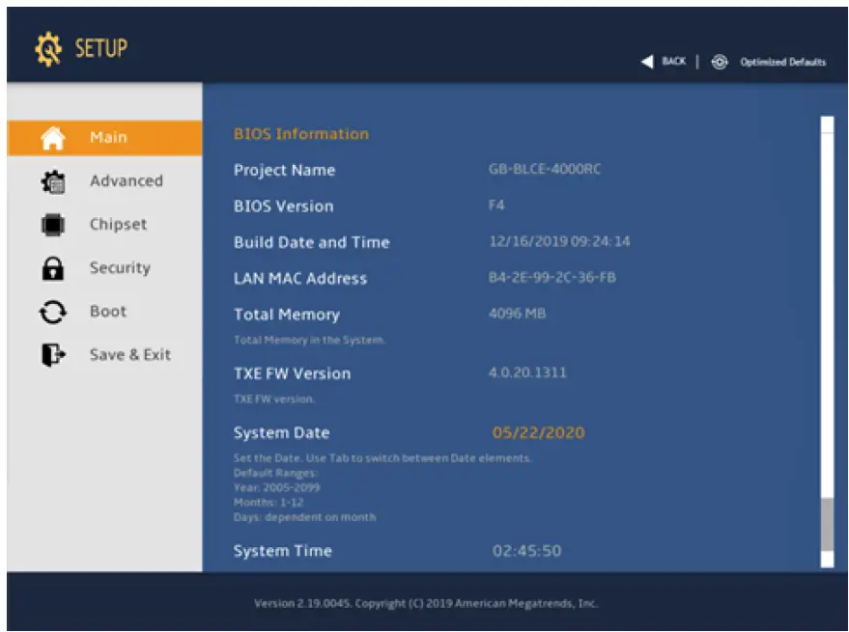Viewport: 849px width, 632px height.
Task: Click the Advanced settings gear icon
Action: [x=53, y=181]
